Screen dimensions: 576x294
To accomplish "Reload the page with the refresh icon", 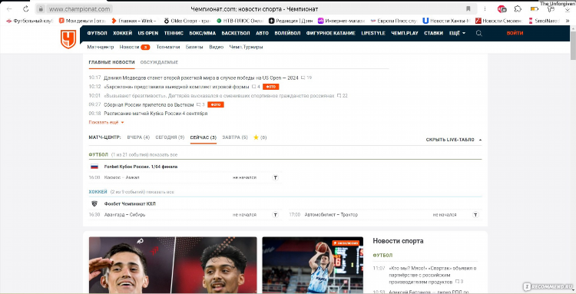I will click(25, 9).
